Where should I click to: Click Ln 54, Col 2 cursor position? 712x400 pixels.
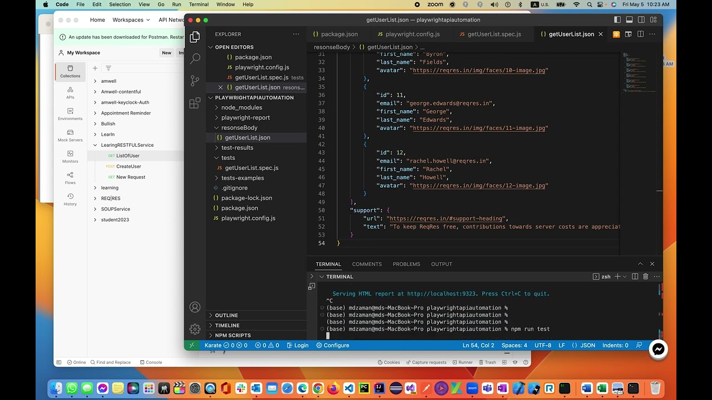click(478, 345)
